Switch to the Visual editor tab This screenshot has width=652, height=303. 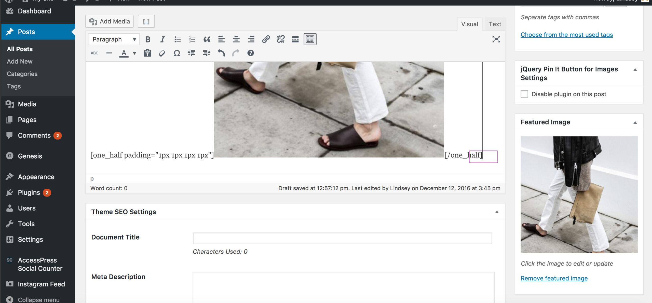pyautogui.click(x=469, y=24)
